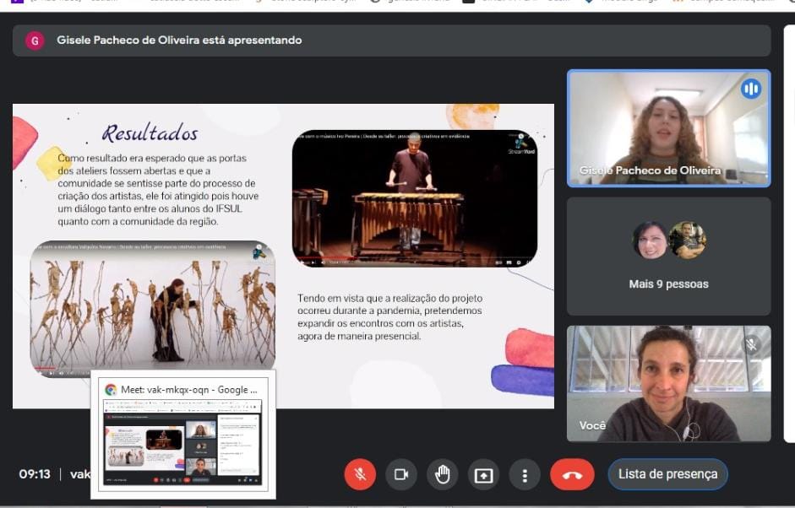
Task: Click the Lista de presença button
Action: click(667, 474)
